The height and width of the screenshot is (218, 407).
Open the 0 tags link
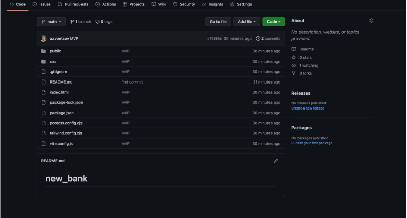tap(104, 22)
